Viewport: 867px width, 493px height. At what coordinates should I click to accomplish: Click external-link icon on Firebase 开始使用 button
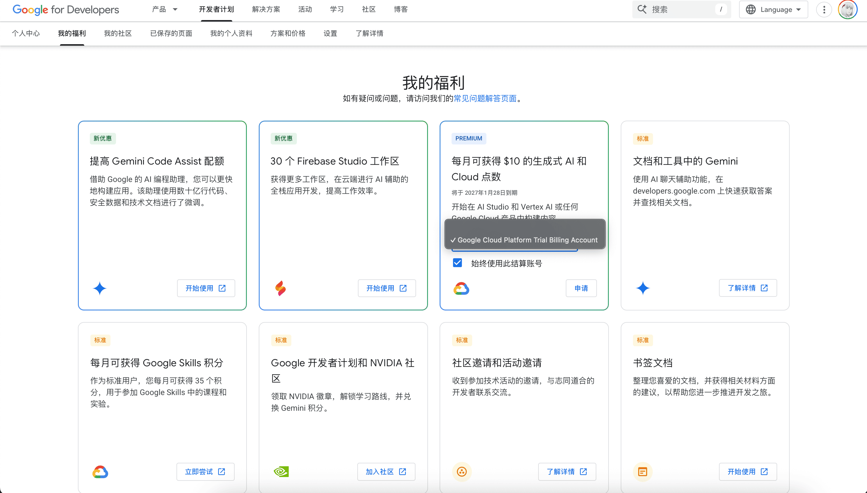403,288
